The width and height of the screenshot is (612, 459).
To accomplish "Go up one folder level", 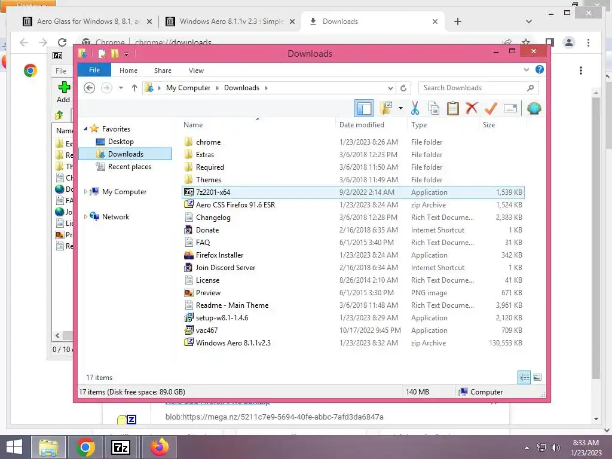I will click(134, 88).
